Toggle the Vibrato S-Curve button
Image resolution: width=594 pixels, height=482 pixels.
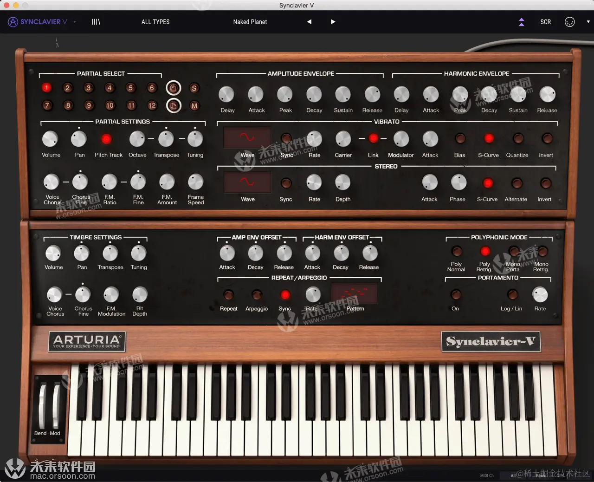tap(489, 138)
